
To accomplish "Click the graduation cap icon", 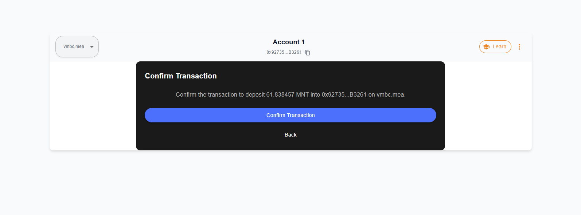I will pyautogui.click(x=486, y=47).
